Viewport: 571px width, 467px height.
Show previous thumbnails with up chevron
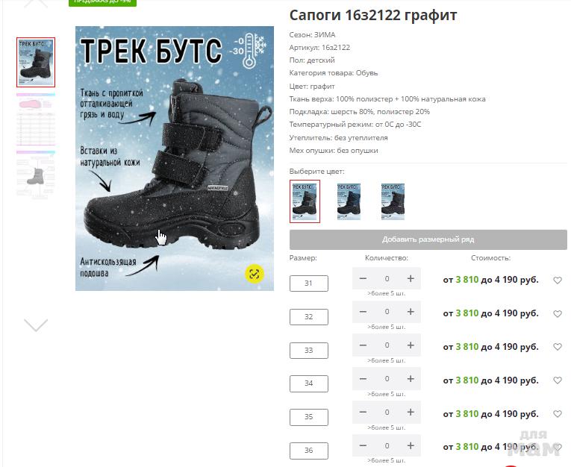36,4
